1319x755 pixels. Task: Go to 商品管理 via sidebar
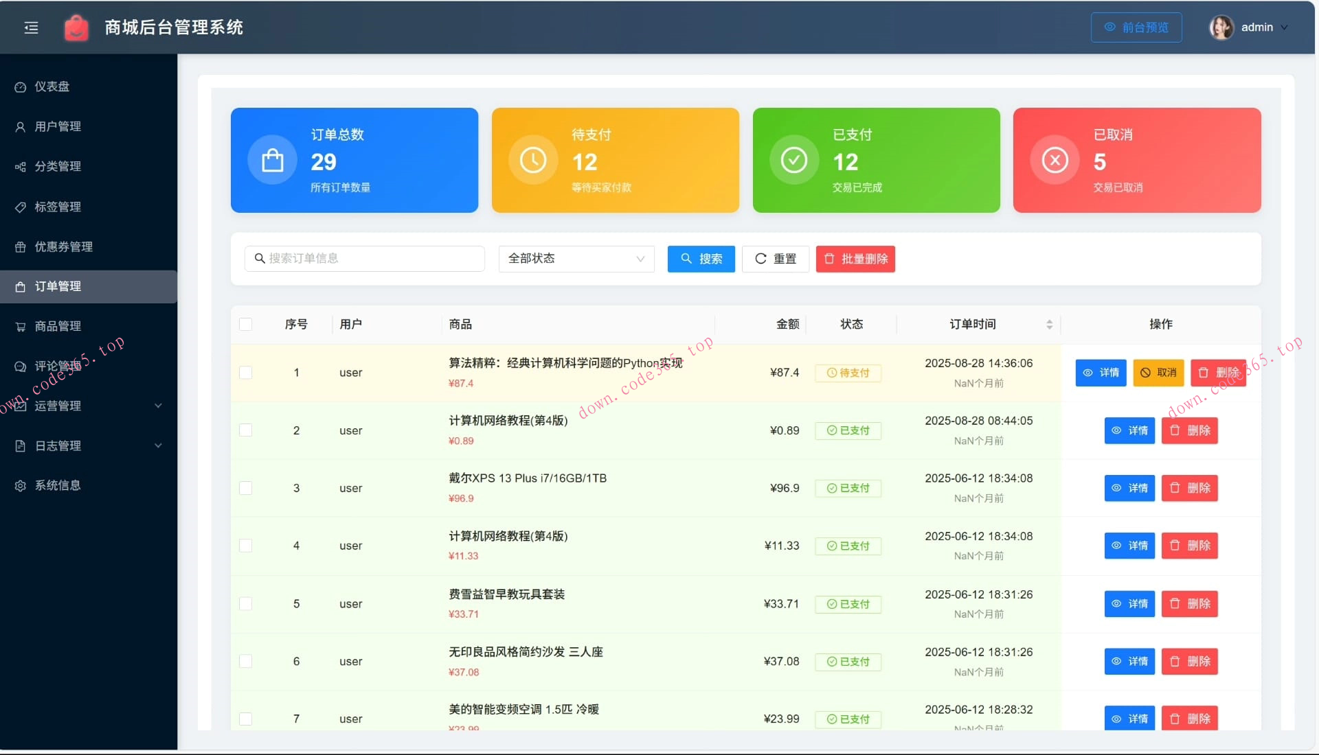58,326
